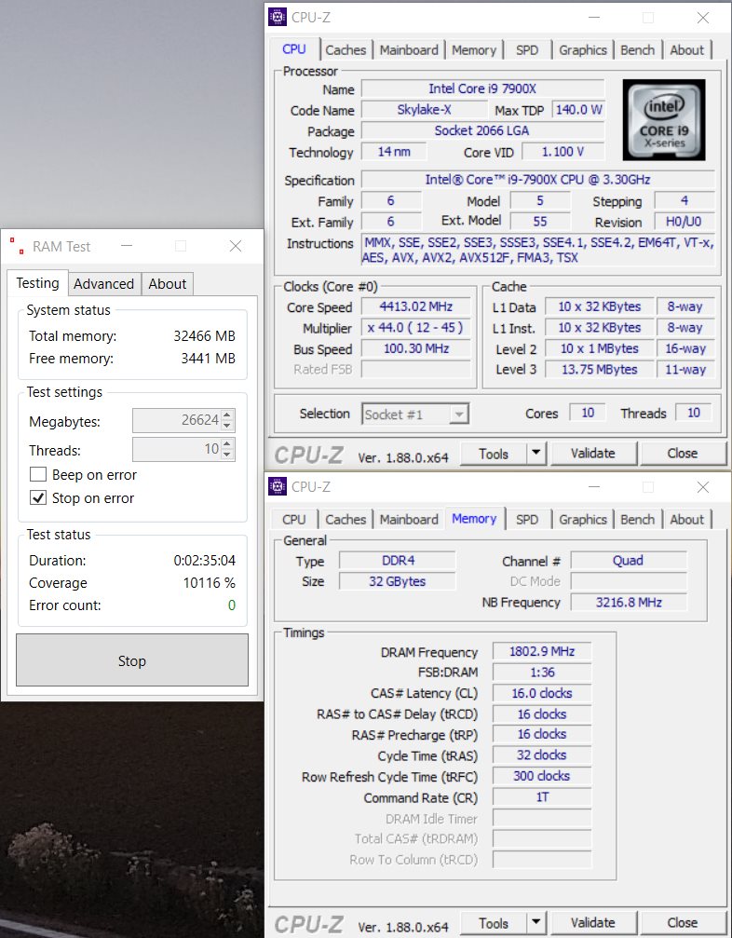Click Validate button in lower CPU-Z
The width and height of the screenshot is (732, 938).
[592, 922]
